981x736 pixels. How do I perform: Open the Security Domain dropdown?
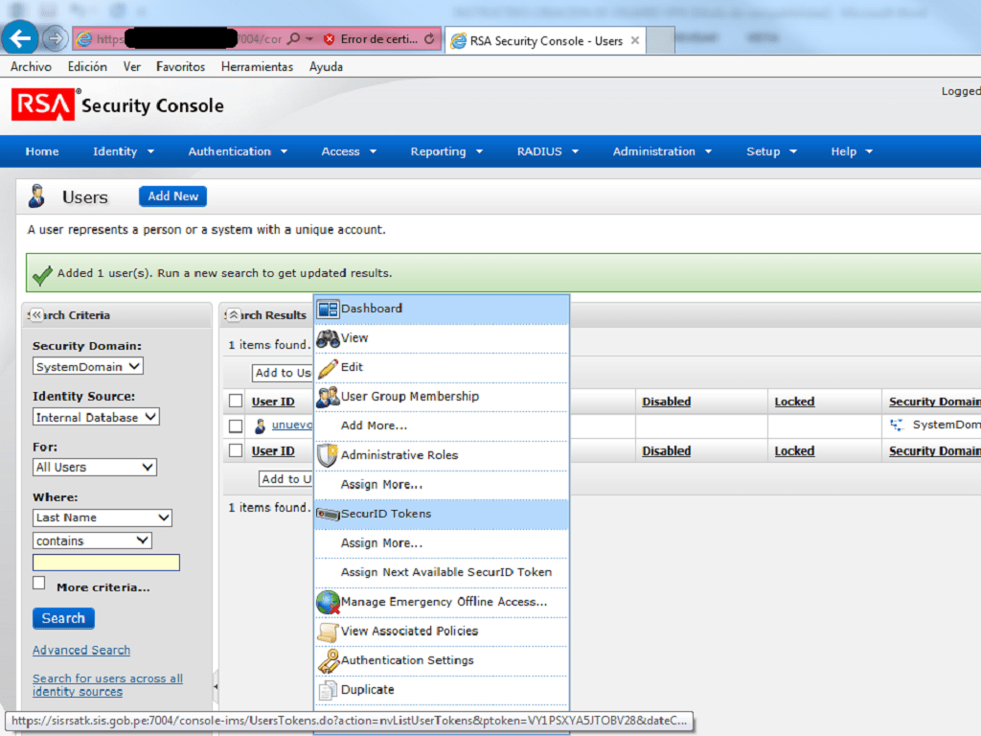click(x=87, y=366)
